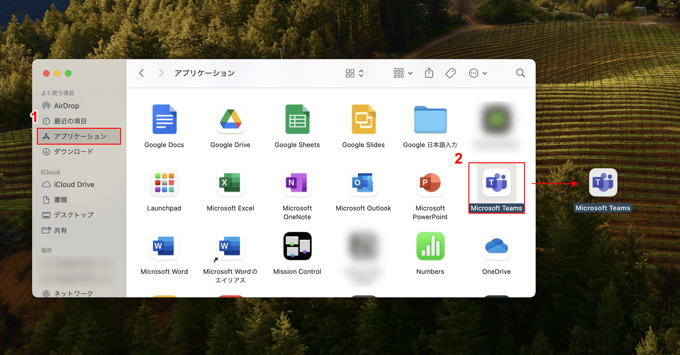The height and width of the screenshot is (355, 680).
Task: Click the アプリケーション window title
Action: 205,73
